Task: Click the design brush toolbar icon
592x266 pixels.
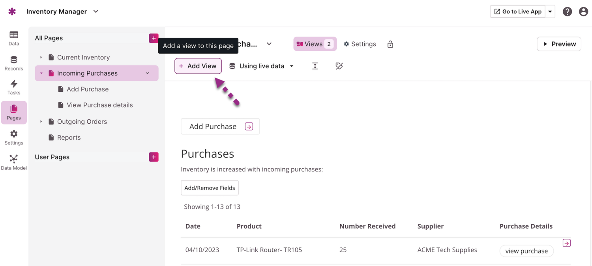Action: click(339, 66)
